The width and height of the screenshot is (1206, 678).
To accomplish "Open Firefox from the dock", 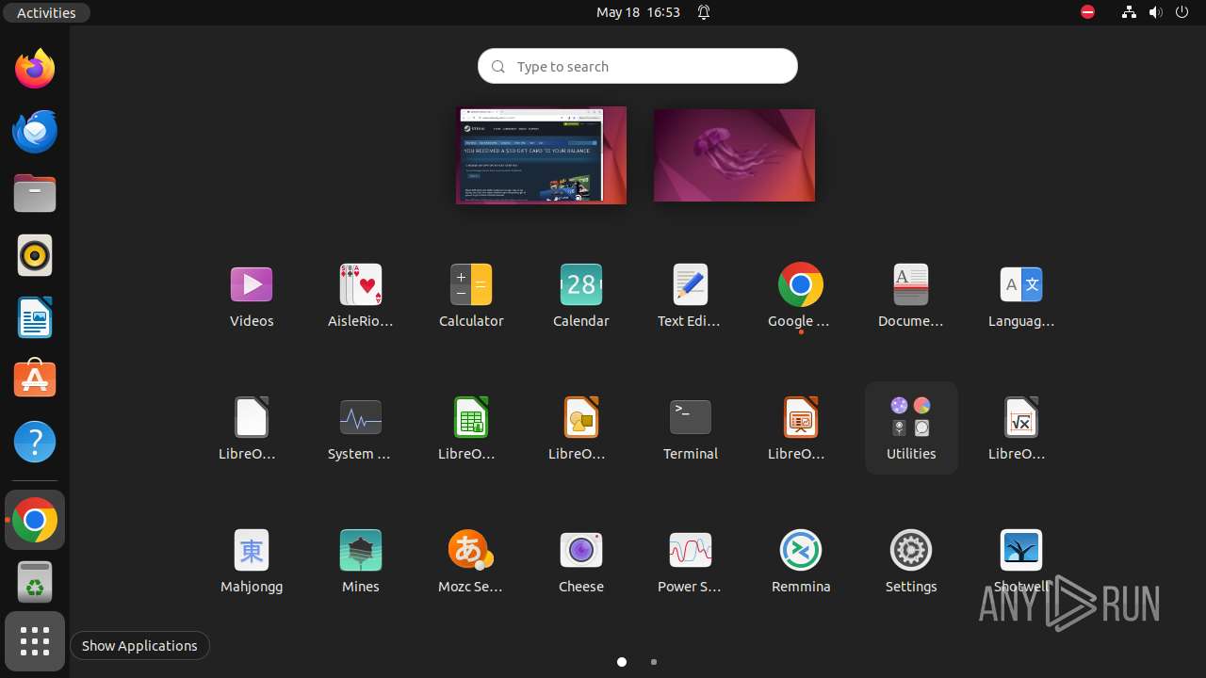I will pos(35,69).
